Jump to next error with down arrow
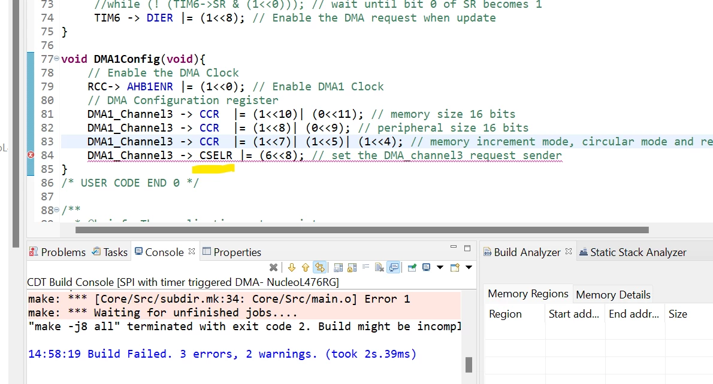This screenshot has height=384, width=713. (292, 267)
